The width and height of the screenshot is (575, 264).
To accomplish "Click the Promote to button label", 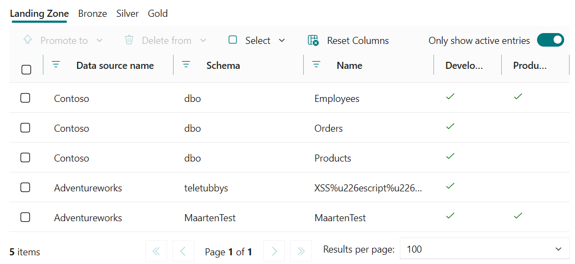I will tap(64, 40).
